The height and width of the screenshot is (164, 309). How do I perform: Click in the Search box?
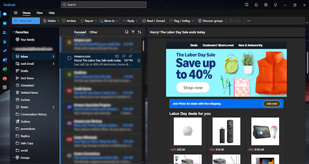click(104, 5)
